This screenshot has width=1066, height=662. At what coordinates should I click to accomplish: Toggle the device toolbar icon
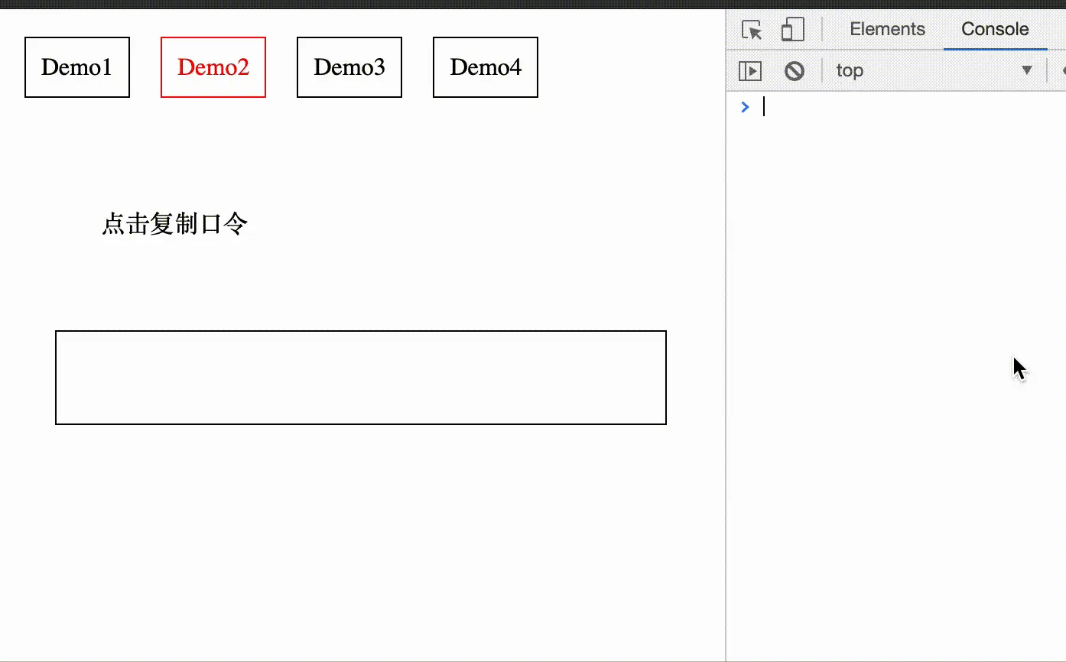point(793,30)
